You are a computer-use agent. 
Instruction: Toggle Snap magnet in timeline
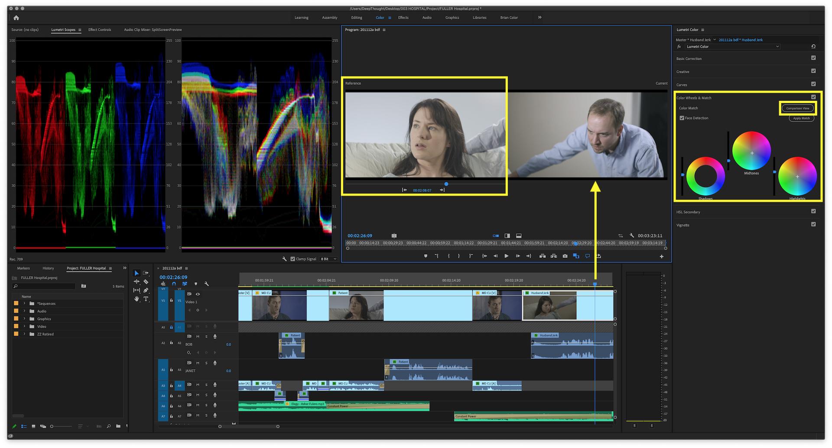click(x=174, y=284)
